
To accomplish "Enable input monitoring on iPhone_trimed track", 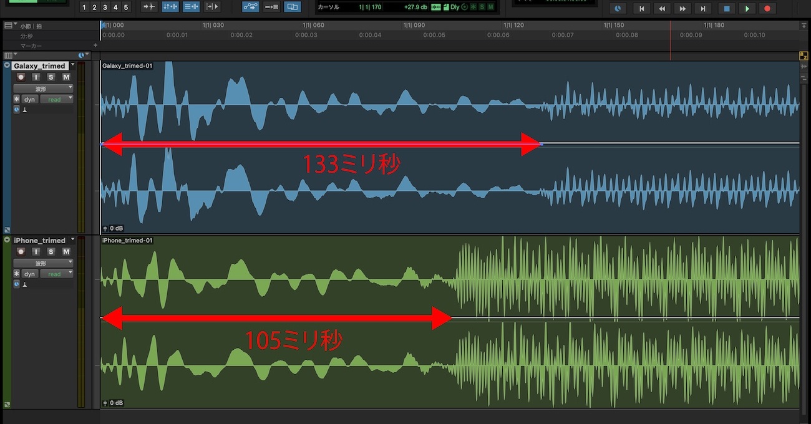I will 36,252.
